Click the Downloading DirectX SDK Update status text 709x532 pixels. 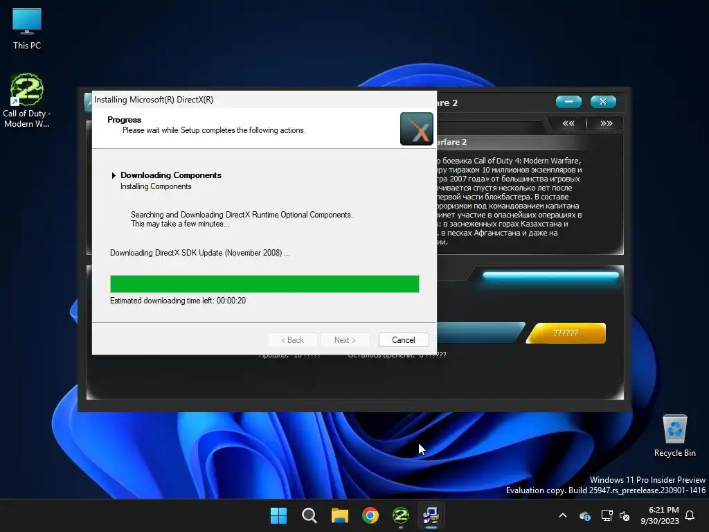(200, 253)
